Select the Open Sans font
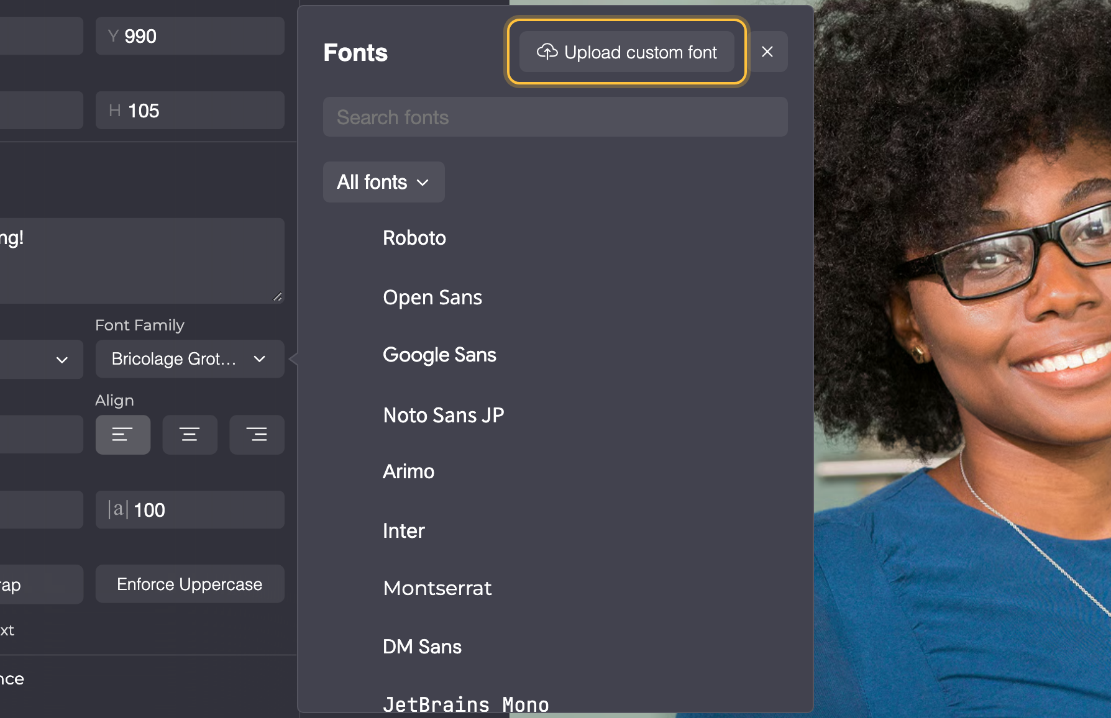 [x=432, y=298]
